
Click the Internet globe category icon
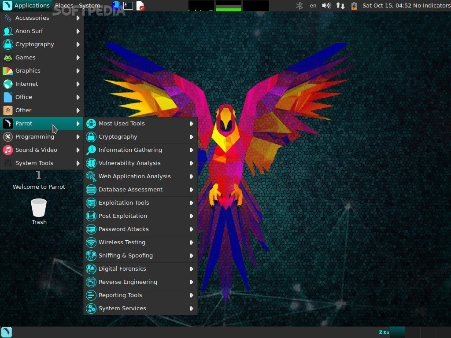click(8, 84)
